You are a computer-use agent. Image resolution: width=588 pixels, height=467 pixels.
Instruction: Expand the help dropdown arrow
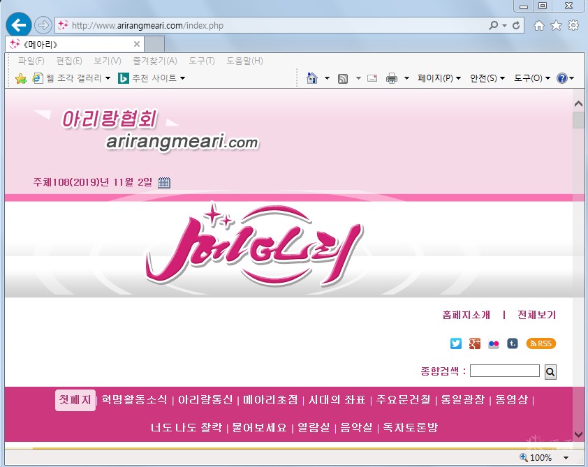[x=571, y=78]
